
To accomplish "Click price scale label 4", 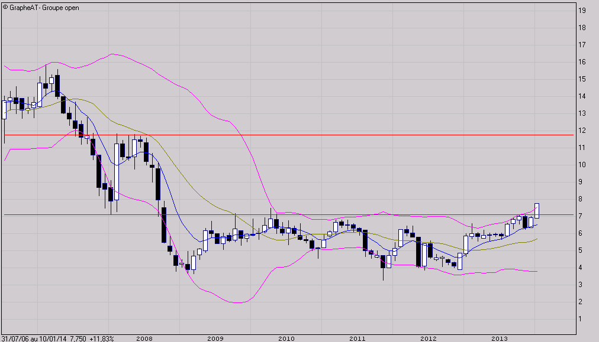I will point(580,268).
